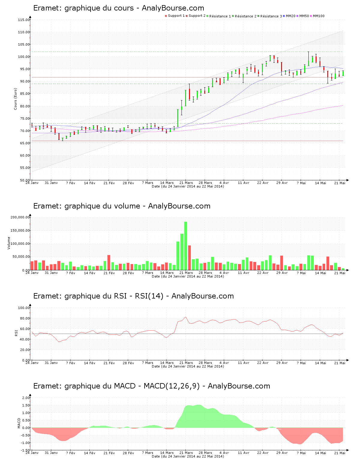Click the '200,000.00' volume axis label
The width and height of the screenshot is (360, 465).
click(20, 217)
